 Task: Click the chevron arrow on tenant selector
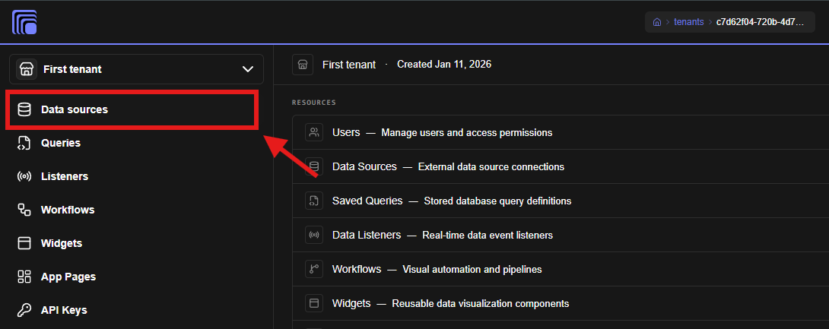(x=247, y=69)
